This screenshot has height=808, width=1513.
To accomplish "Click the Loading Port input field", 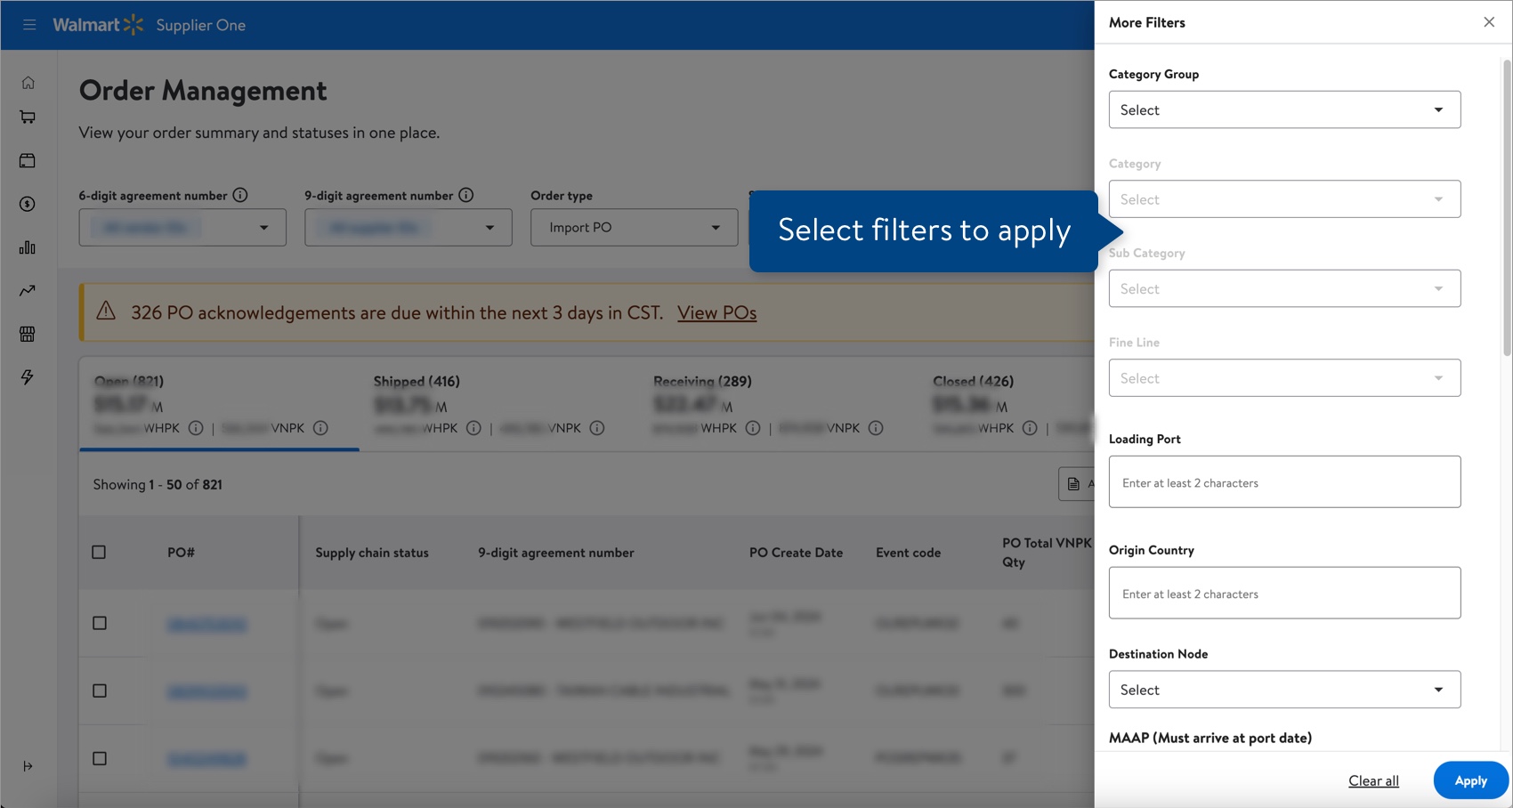I will pyautogui.click(x=1284, y=481).
